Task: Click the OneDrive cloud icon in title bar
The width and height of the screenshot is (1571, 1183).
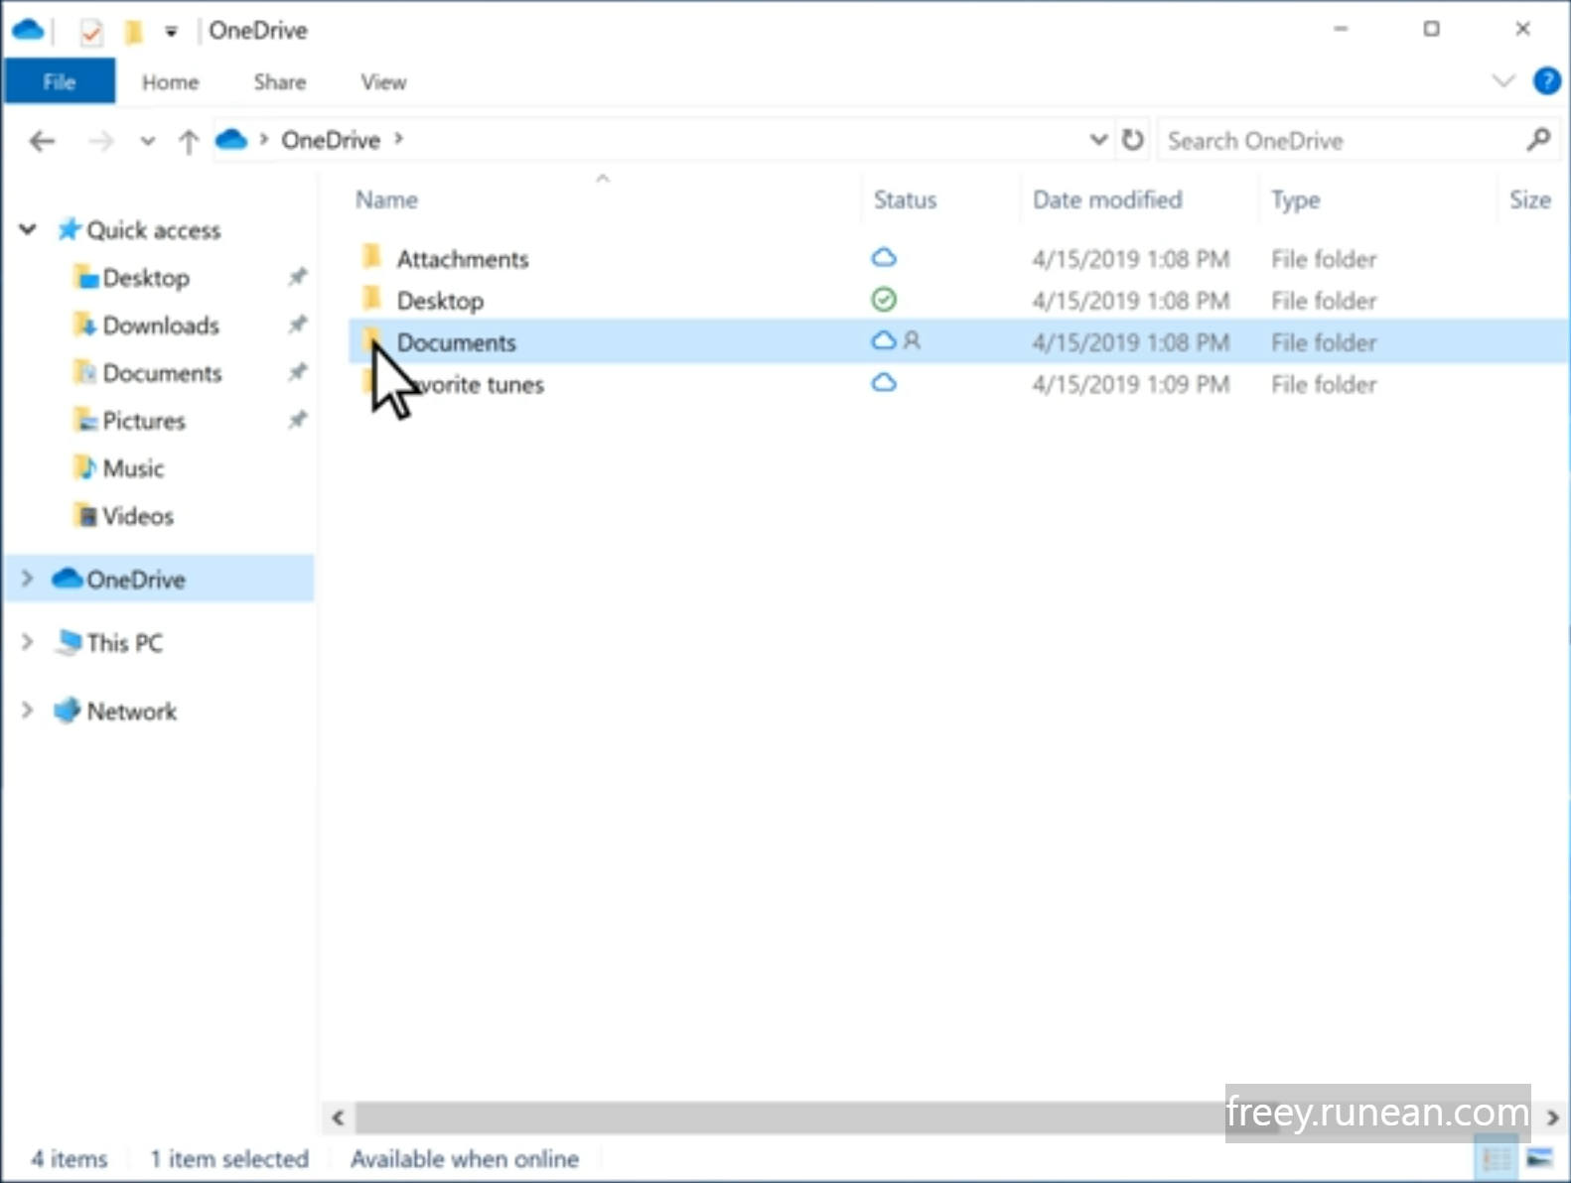Action: point(28,30)
